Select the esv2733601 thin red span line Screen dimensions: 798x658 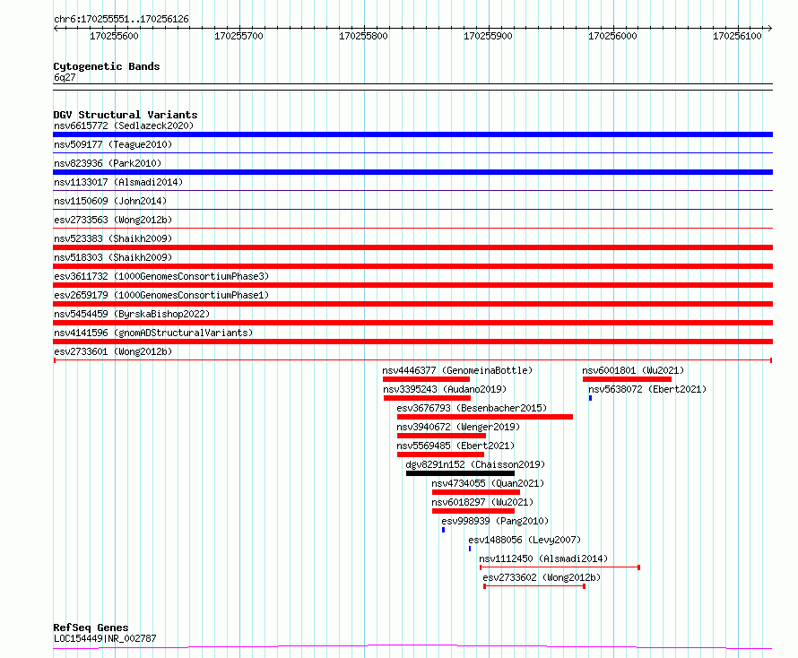(412, 360)
